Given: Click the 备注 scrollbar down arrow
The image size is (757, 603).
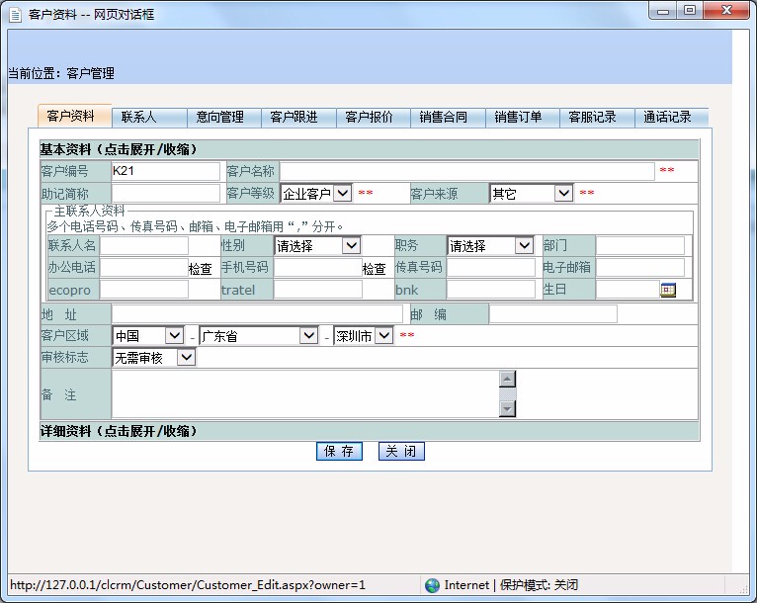Looking at the screenshot, I should 507,409.
